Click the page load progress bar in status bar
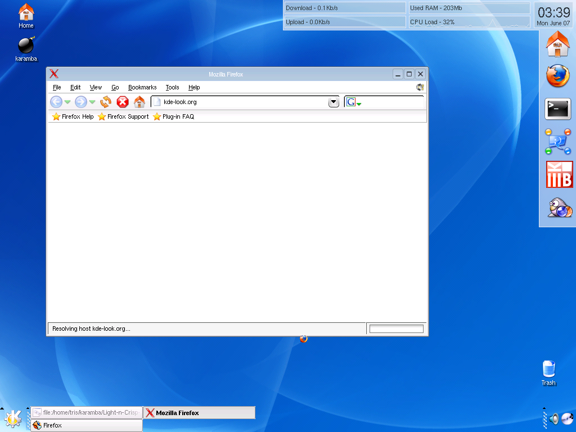This screenshot has height=432, width=576. click(x=397, y=328)
